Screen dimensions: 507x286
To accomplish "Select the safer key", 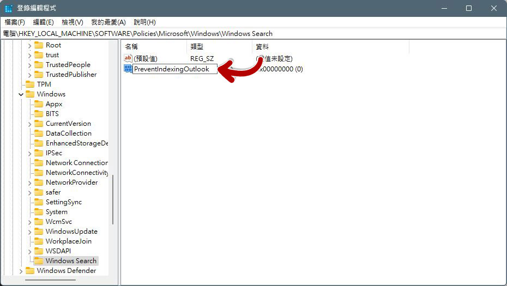I will (53, 192).
